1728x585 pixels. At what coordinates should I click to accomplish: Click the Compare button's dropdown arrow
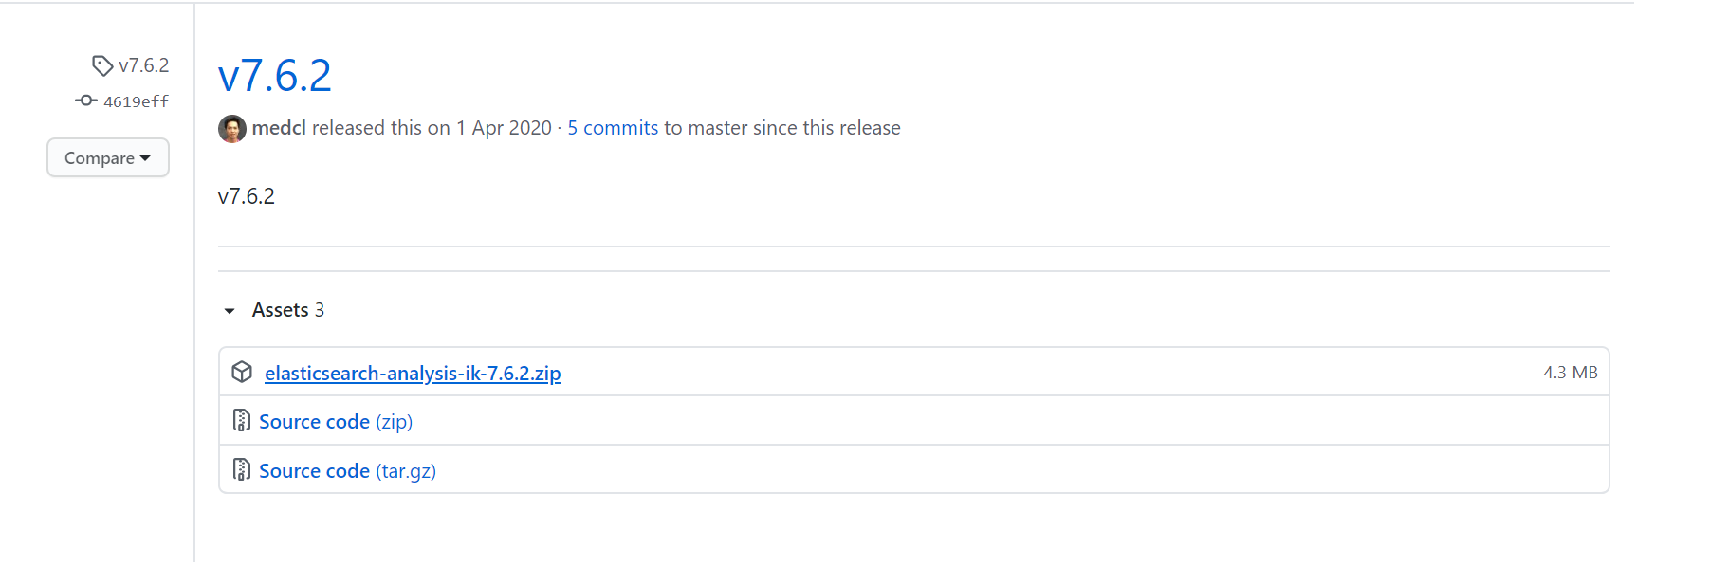145,158
